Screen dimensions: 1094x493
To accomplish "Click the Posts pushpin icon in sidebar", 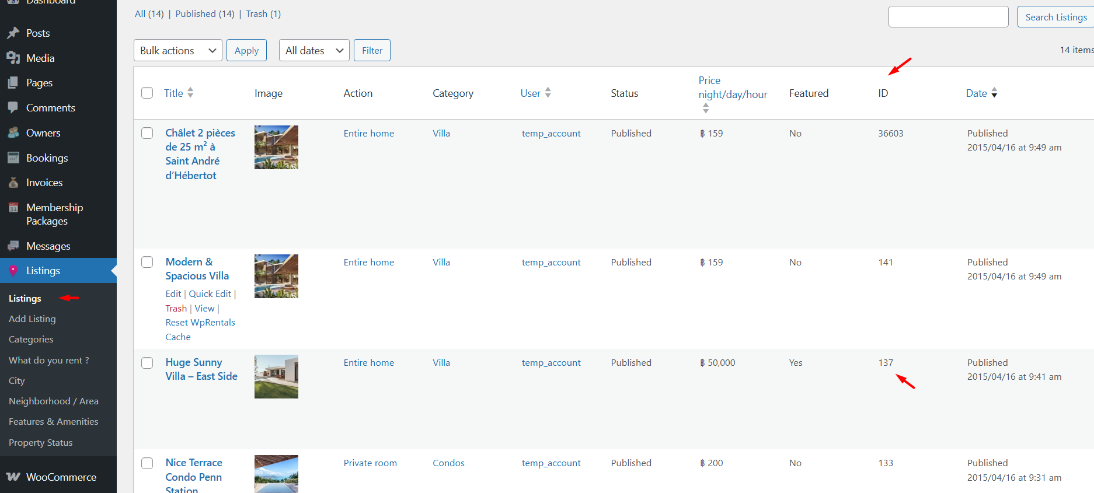I will (x=13, y=33).
